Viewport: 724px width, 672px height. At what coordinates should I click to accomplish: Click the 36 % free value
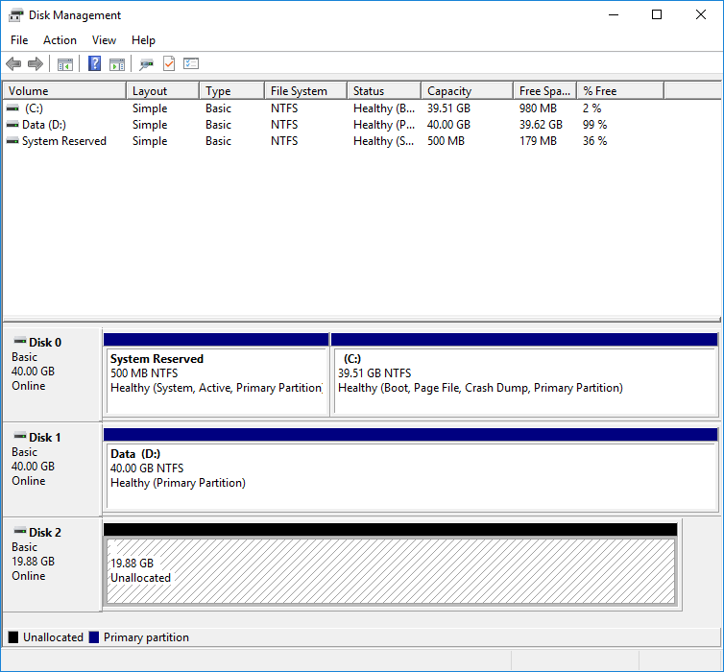pos(594,141)
